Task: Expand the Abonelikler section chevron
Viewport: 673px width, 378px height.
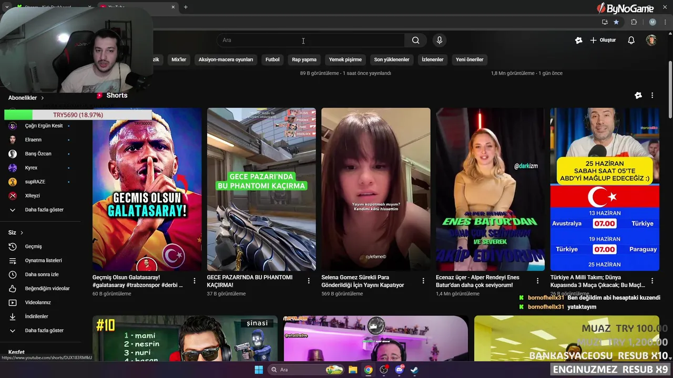Action: (x=43, y=98)
